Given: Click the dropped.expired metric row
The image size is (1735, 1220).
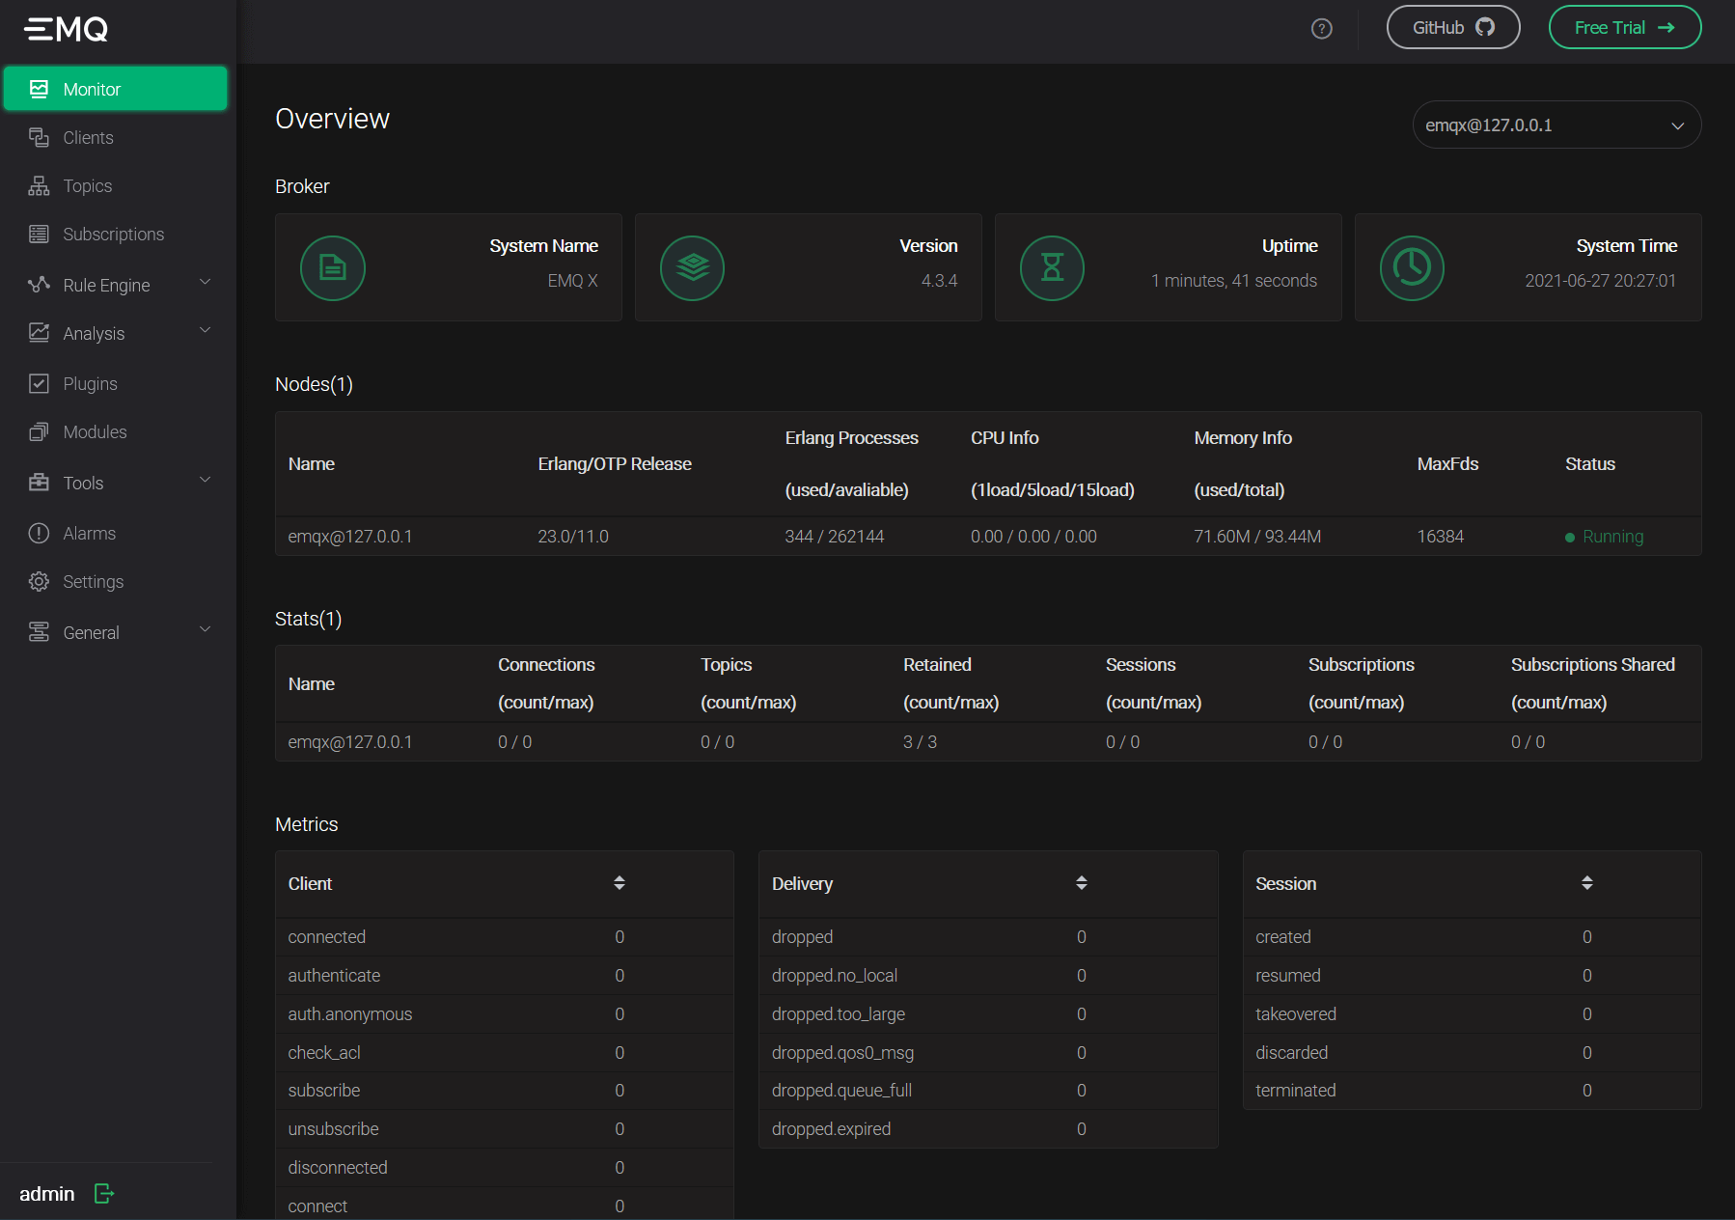Looking at the screenshot, I should 988,1129.
